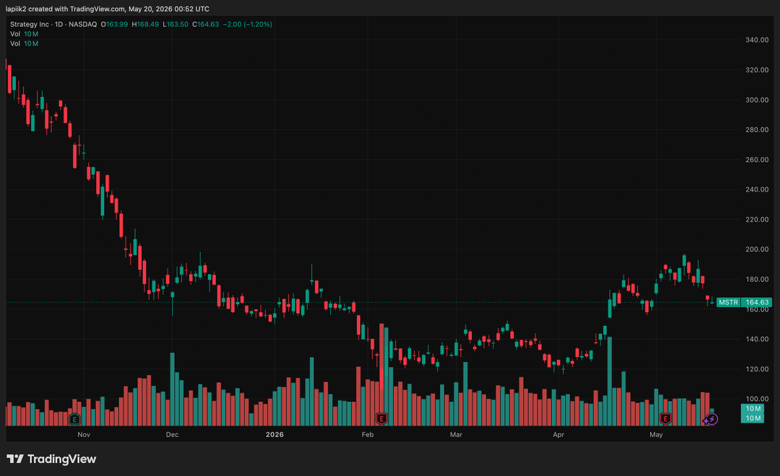This screenshot has height=476, width=780.
Task: Click the Apr label on the time axis
Action: click(x=558, y=434)
